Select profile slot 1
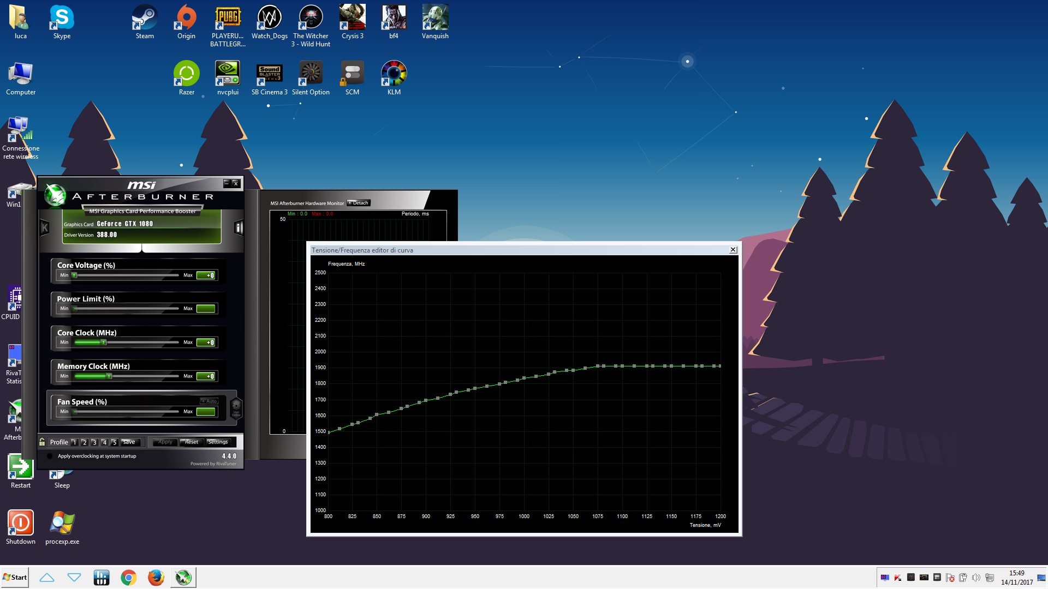 coord(74,442)
